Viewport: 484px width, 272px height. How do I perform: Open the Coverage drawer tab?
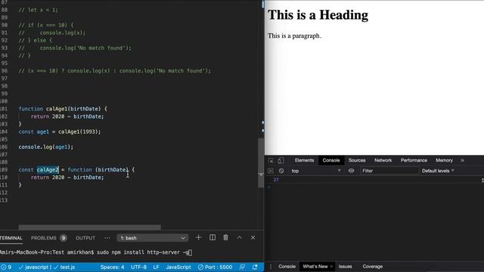(373, 267)
